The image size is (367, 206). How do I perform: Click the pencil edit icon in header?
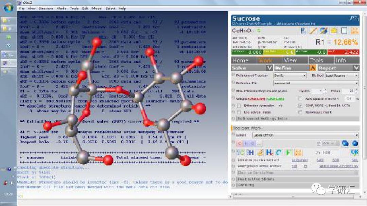click(x=313, y=31)
